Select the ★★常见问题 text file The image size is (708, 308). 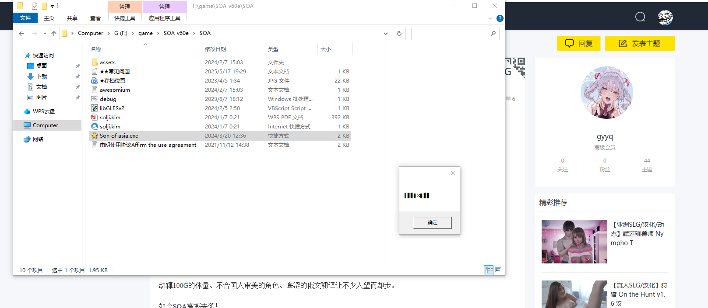(115, 72)
